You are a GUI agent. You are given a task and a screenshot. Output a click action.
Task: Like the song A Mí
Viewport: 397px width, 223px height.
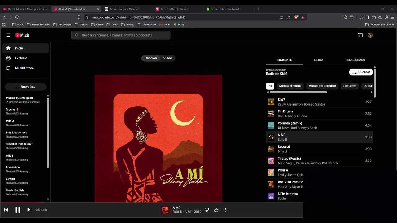216,210
